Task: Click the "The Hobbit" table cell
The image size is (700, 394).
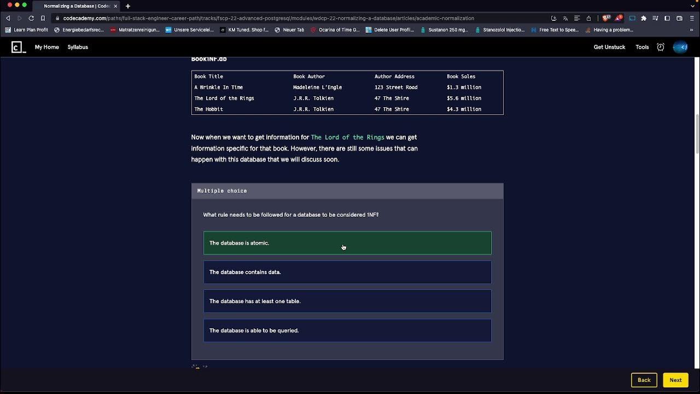Action: pos(209,109)
